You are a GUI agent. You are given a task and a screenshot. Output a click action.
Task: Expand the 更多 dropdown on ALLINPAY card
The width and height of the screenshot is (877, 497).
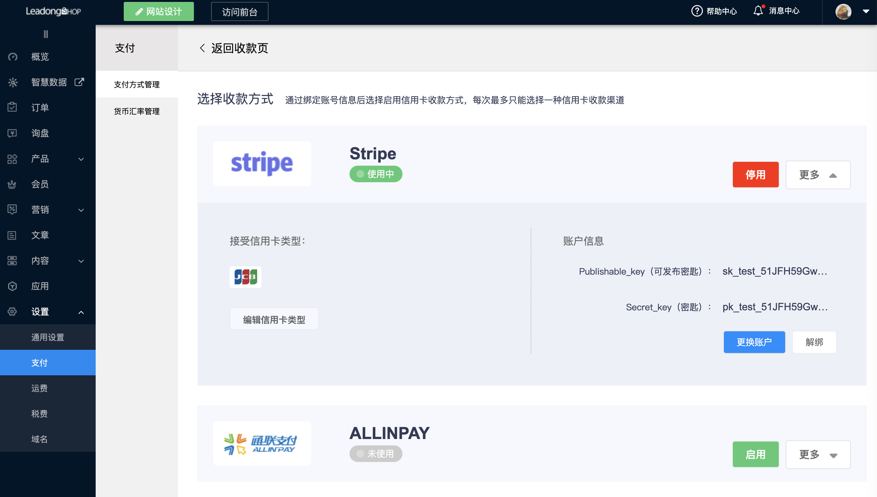(818, 454)
